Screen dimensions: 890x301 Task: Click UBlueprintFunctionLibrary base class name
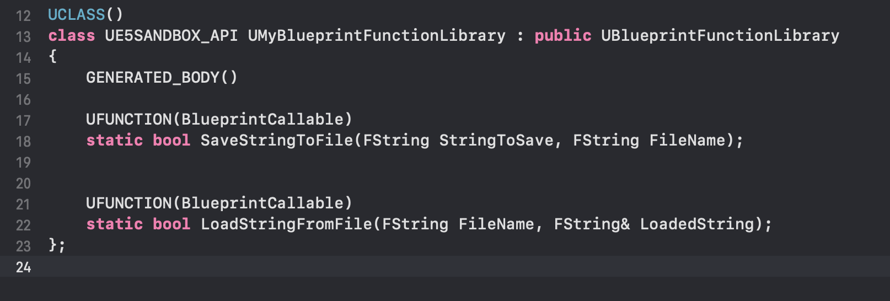[x=720, y=36]
